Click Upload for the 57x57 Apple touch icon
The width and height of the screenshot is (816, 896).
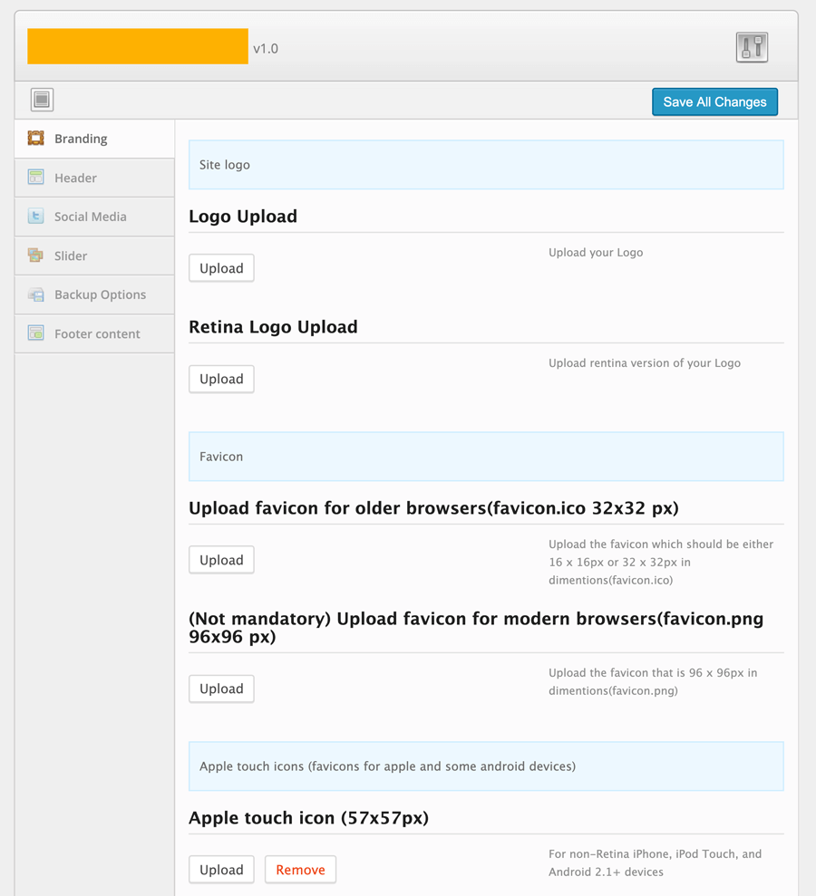pos(220,869)
